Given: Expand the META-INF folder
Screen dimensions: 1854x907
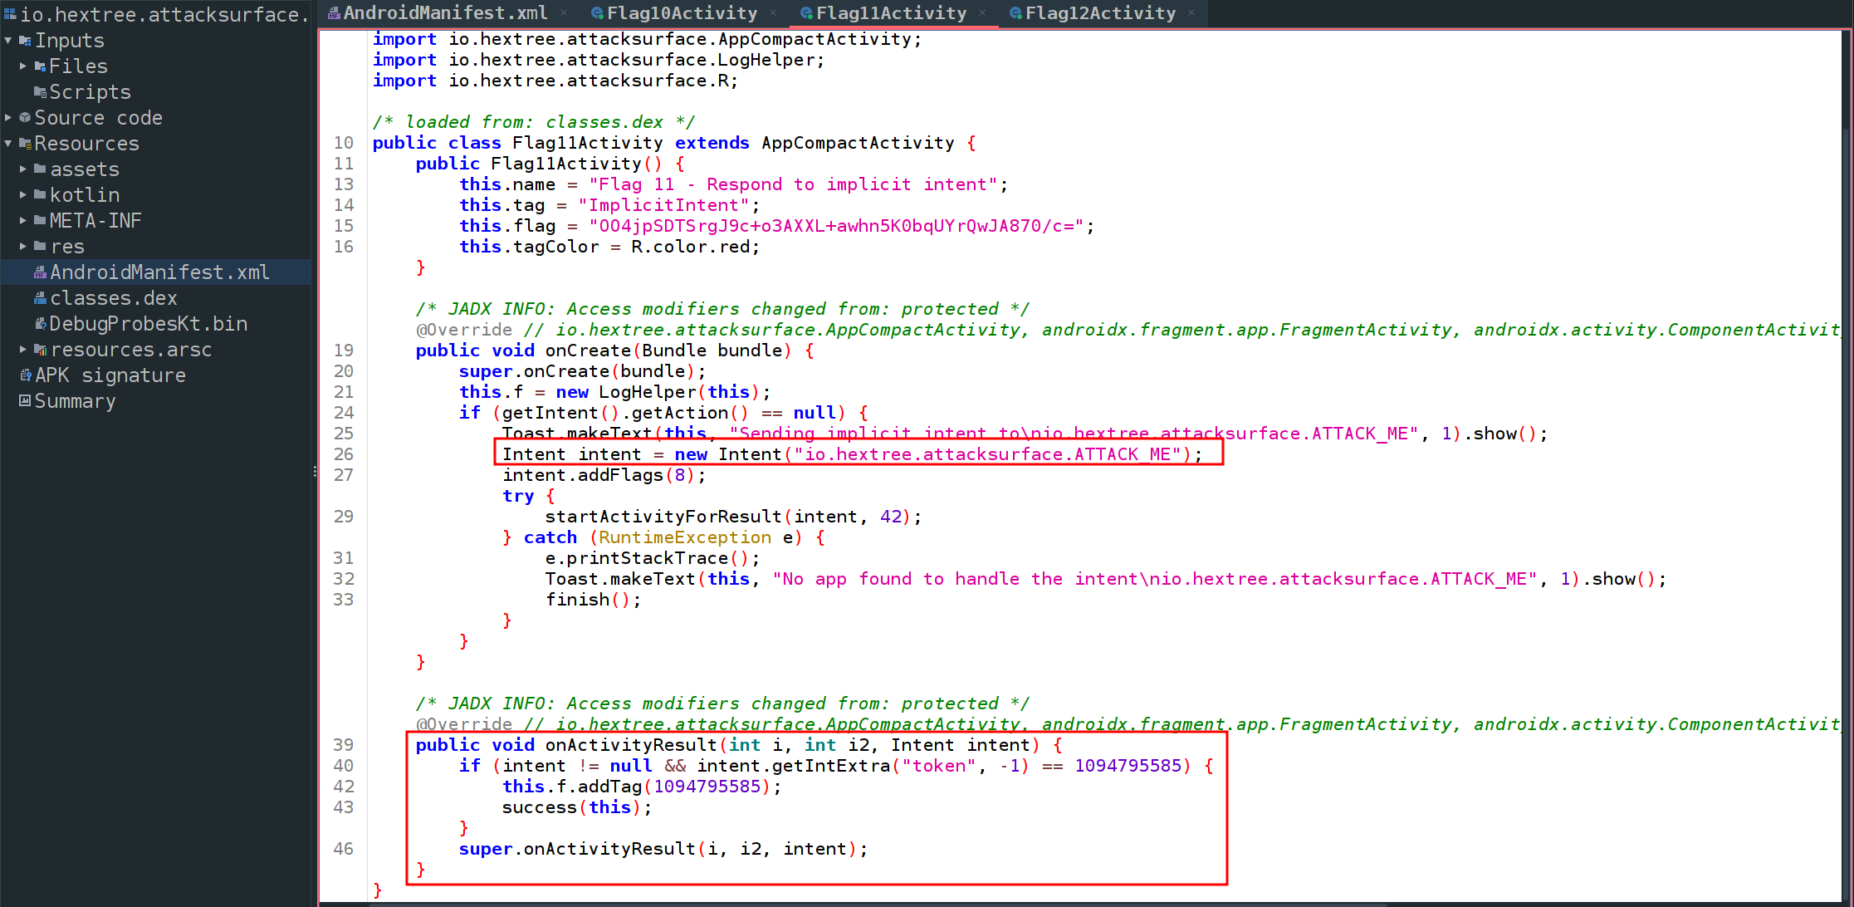Looking at the screenshot, I should click(23, 220).
